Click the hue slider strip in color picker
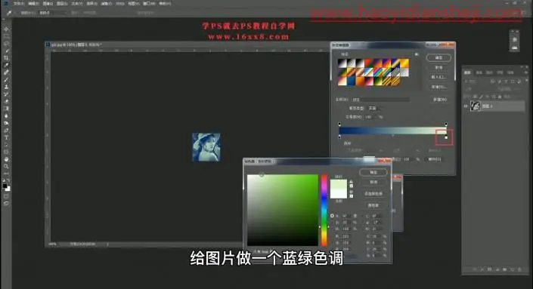The image size is (533, 289). tap(324, 211)
